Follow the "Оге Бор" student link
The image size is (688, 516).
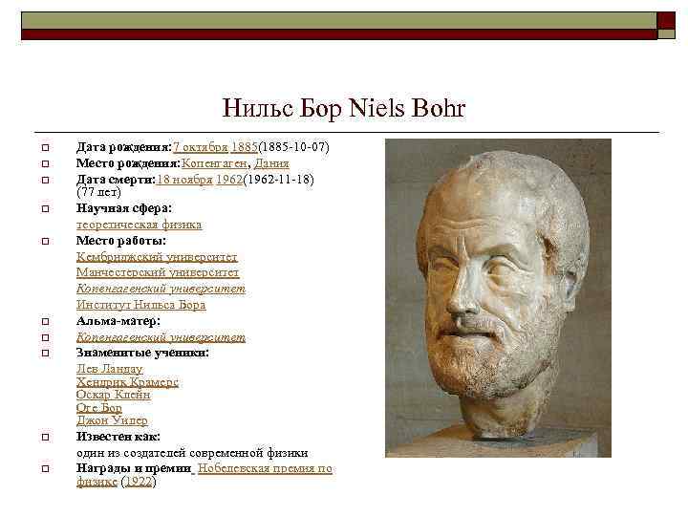(x=98, y=408)
